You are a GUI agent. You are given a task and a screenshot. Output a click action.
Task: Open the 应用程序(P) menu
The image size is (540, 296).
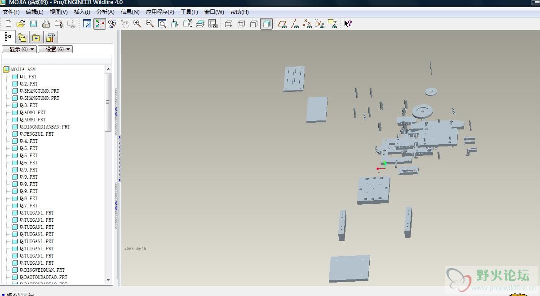tap(160, 12)
